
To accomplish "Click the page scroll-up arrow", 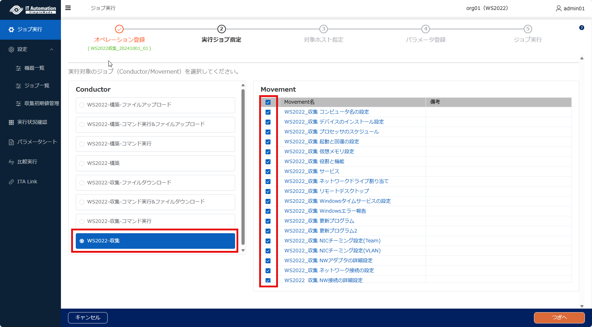I will point(582,58).
